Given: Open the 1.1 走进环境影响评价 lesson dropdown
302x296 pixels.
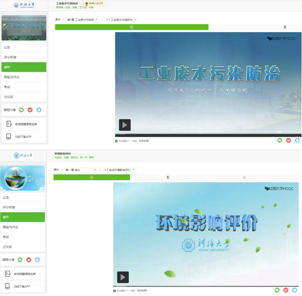Looking at the screenshot, I should 120,170.
